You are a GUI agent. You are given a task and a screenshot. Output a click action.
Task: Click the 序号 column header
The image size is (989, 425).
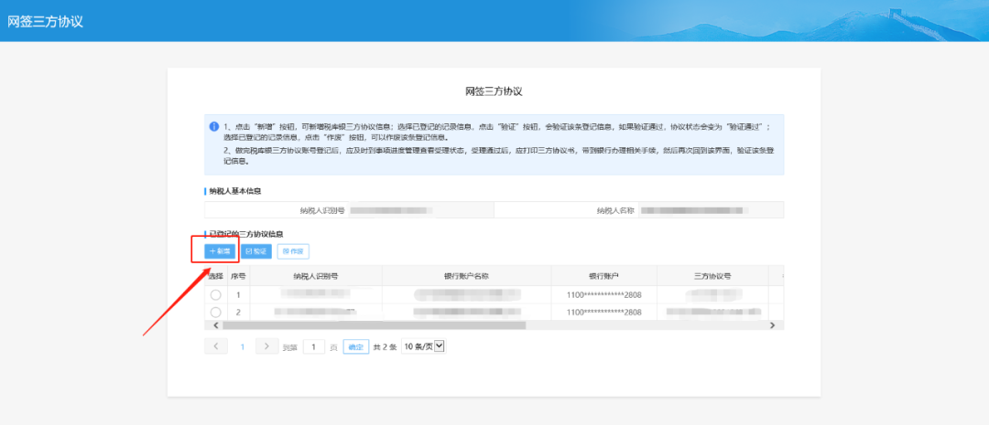tap(238, 276)
